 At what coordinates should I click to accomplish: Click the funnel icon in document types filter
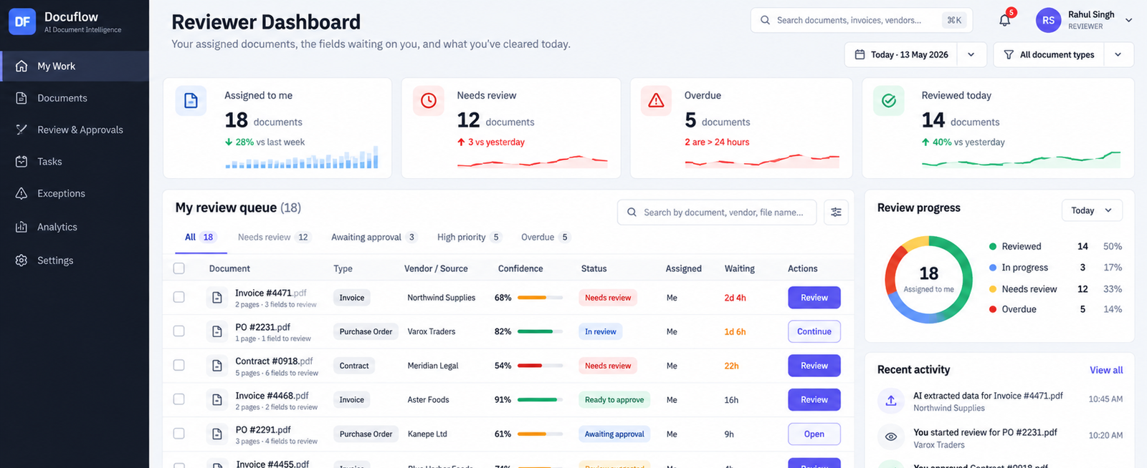(1009, 54)
